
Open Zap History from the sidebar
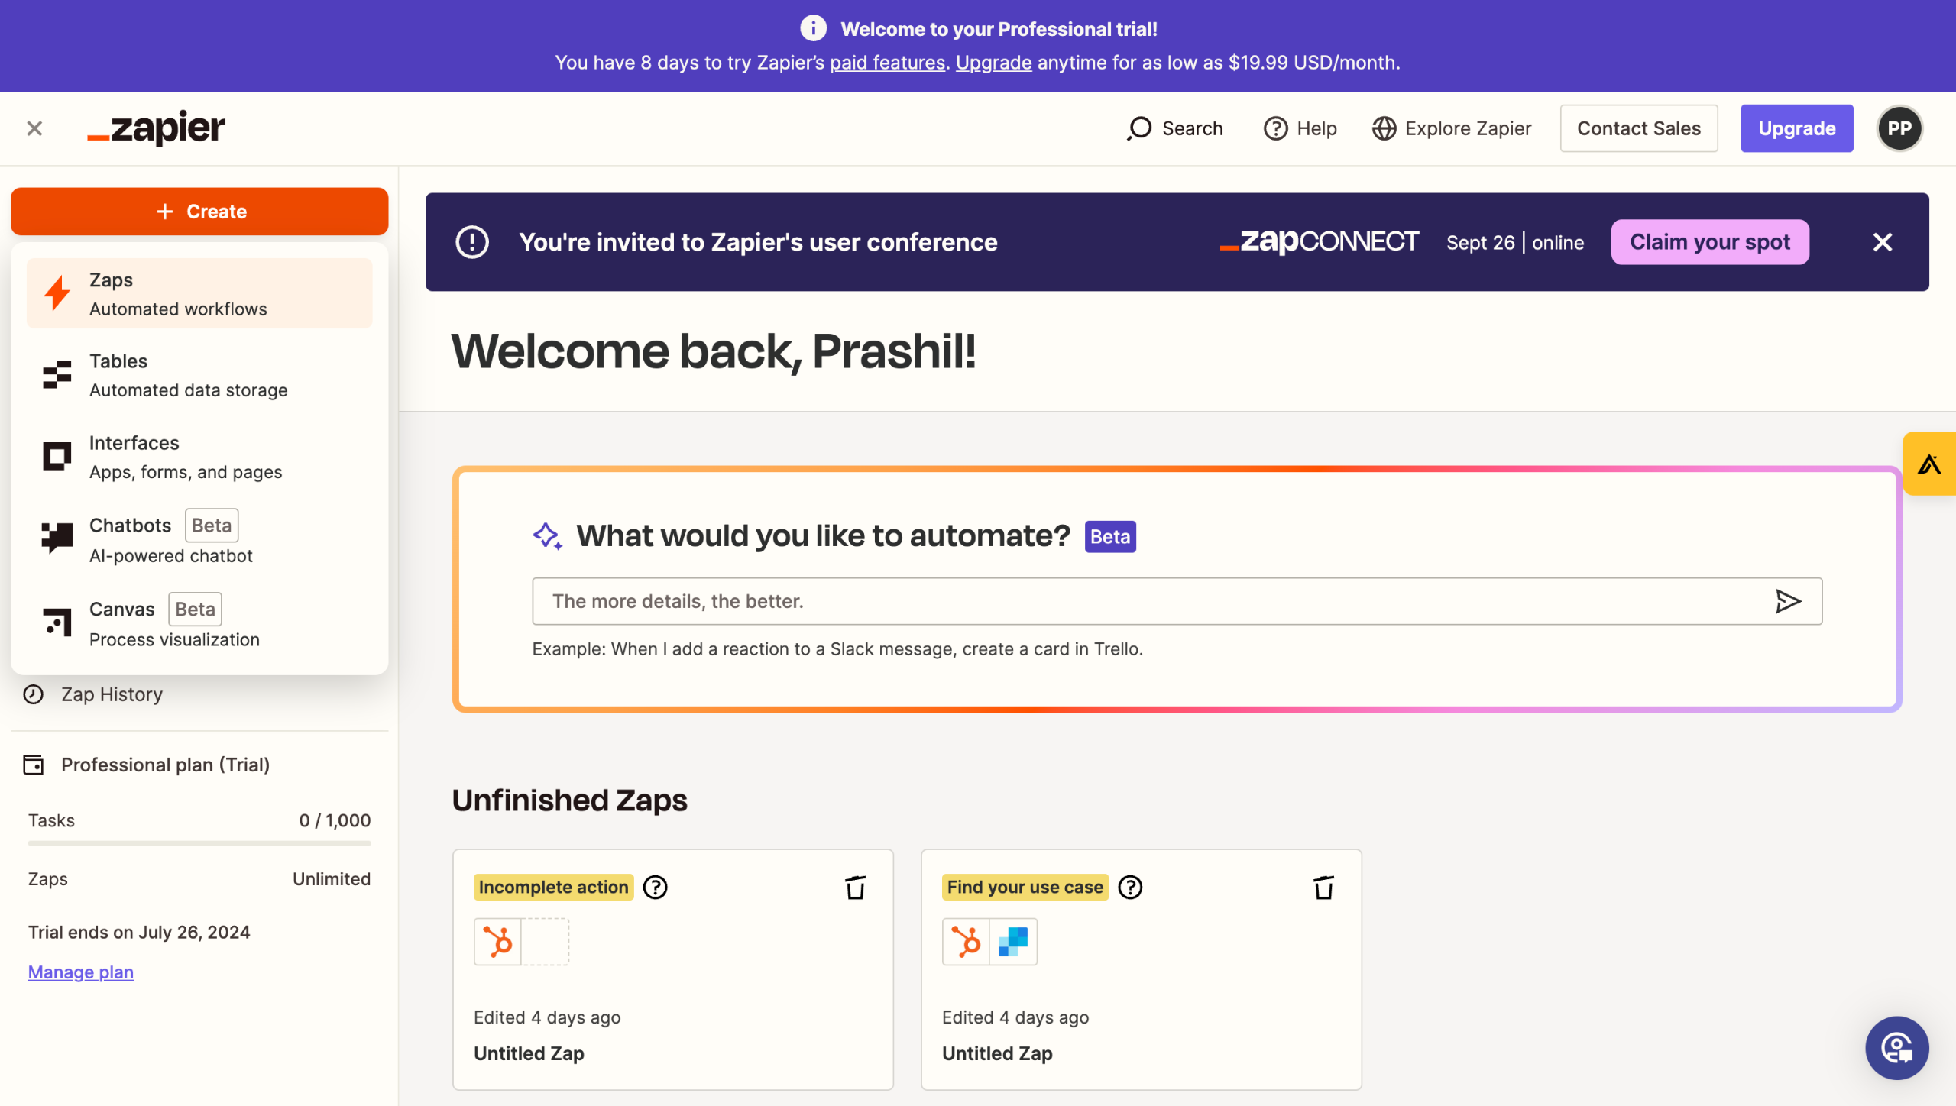(112, 694)
